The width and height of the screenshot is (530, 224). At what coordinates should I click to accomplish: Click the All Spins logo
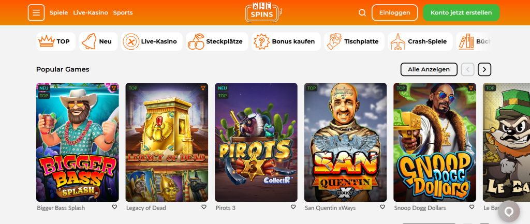(263, 12)
